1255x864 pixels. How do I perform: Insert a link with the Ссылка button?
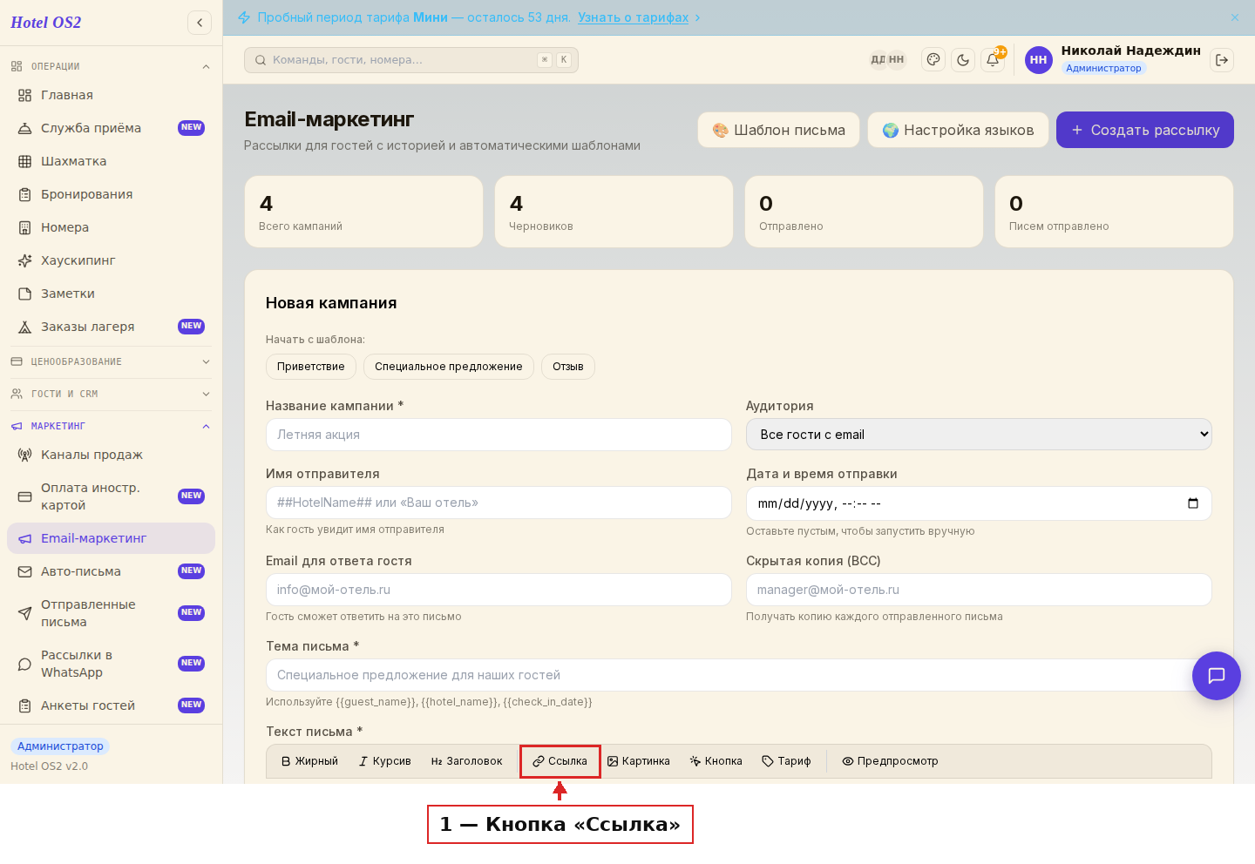pos(560,761)
